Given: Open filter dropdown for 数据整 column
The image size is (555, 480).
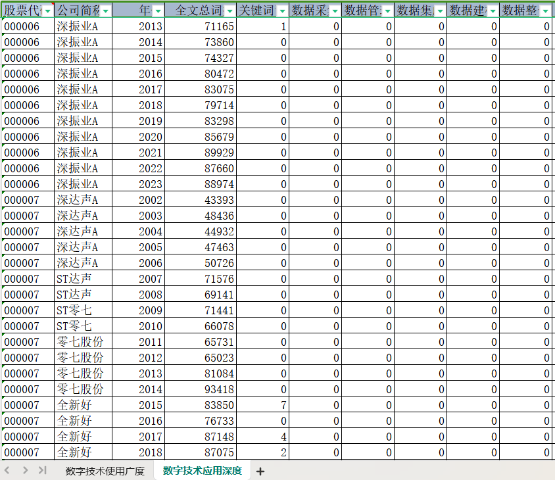Looking at the screenshot, I should tap(545, 11).
